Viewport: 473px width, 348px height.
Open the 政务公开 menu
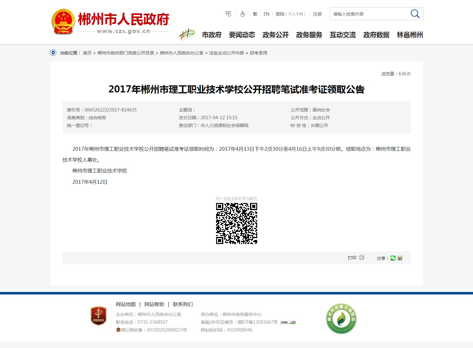point(276,35)
